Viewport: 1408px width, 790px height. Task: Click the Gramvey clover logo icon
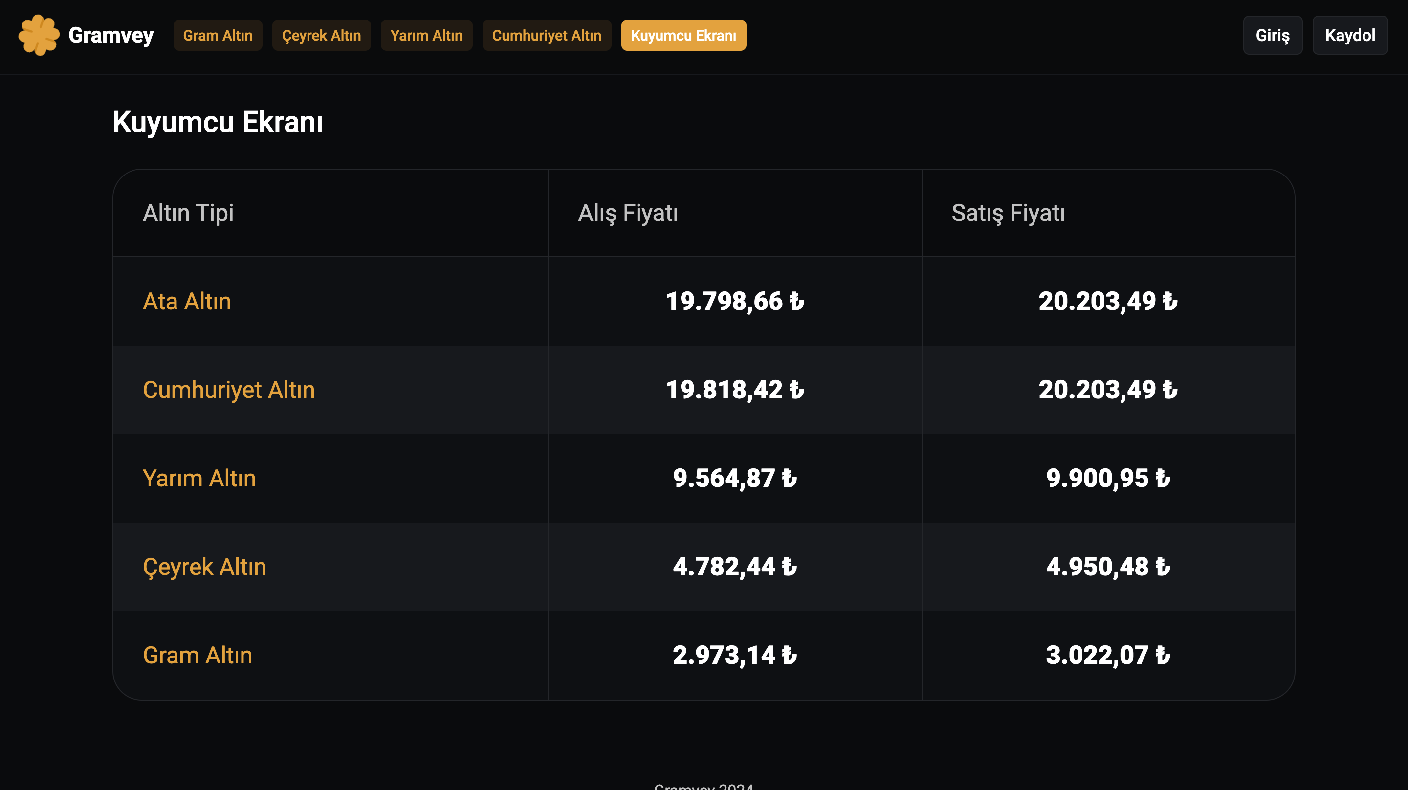38,36
